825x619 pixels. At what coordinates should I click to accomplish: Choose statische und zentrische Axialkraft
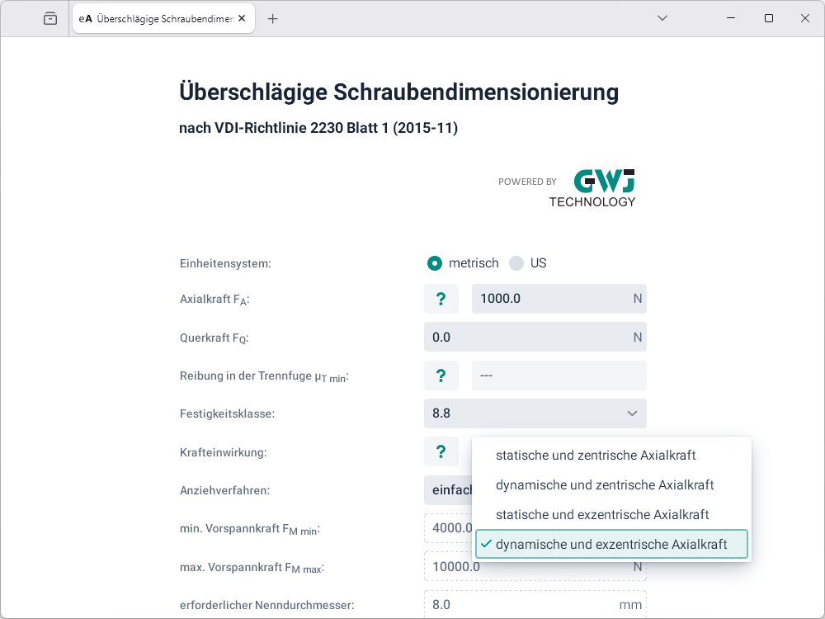(595, 456)
